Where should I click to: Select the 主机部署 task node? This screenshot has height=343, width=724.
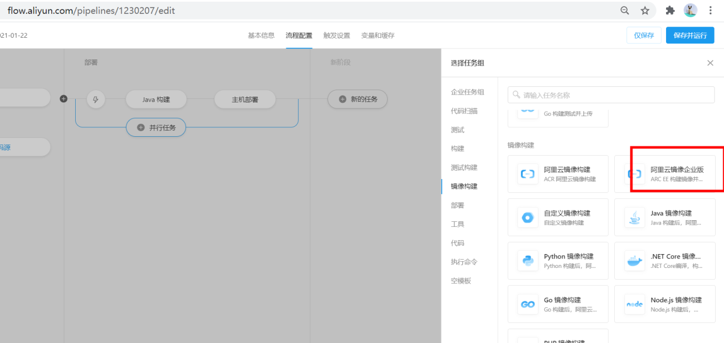click(245, 100)
